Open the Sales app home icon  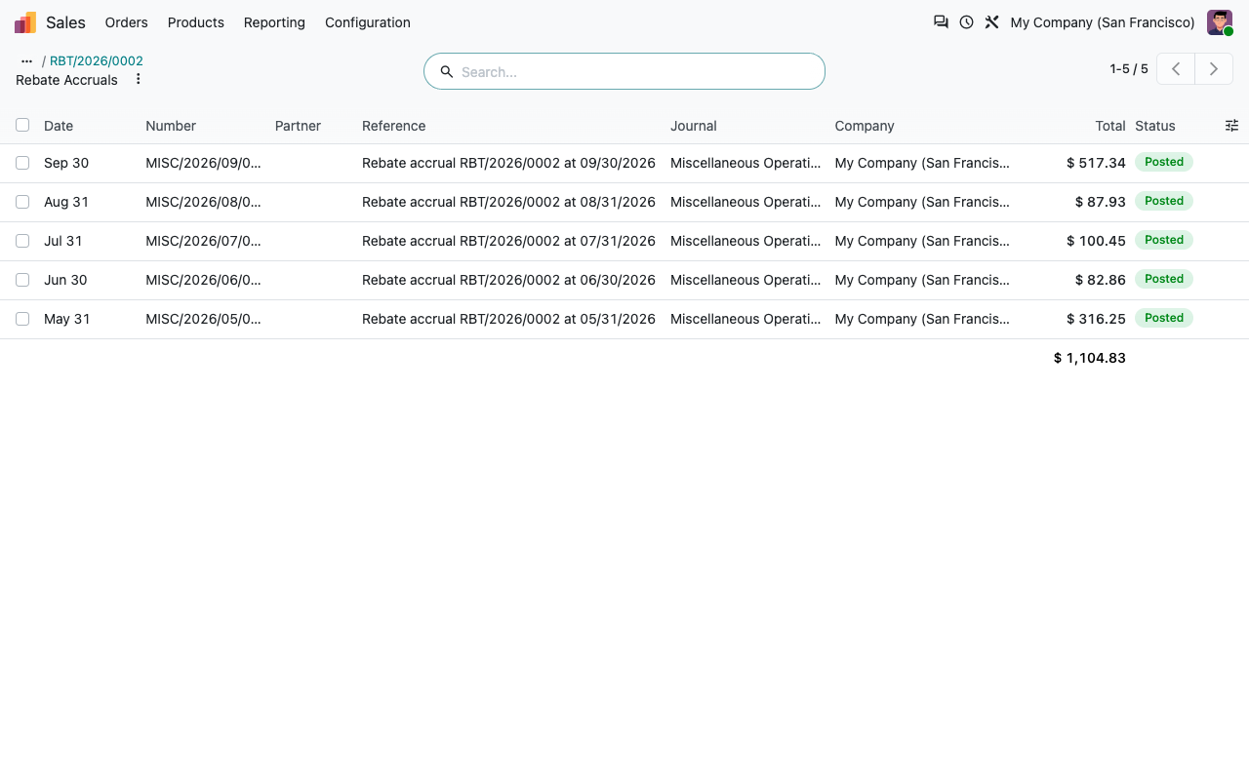(x=25, y=22)
